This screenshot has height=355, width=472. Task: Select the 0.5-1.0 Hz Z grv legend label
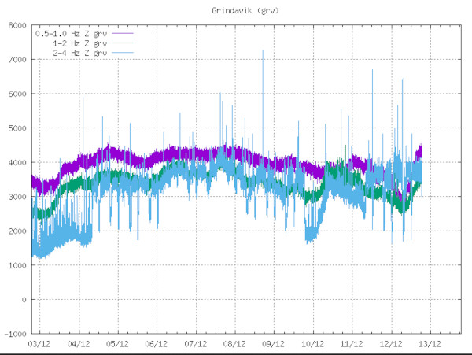(72, 33)
